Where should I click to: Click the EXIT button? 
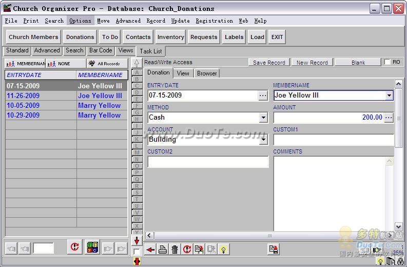tap(277, 37)
